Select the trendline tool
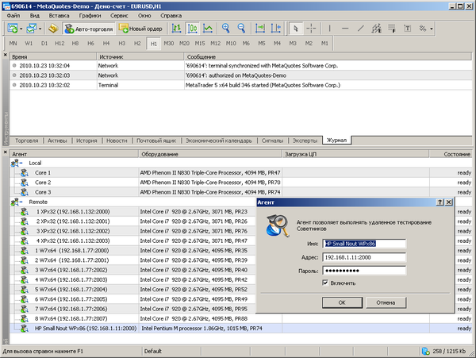476x358 pixels. click(361, 29)
